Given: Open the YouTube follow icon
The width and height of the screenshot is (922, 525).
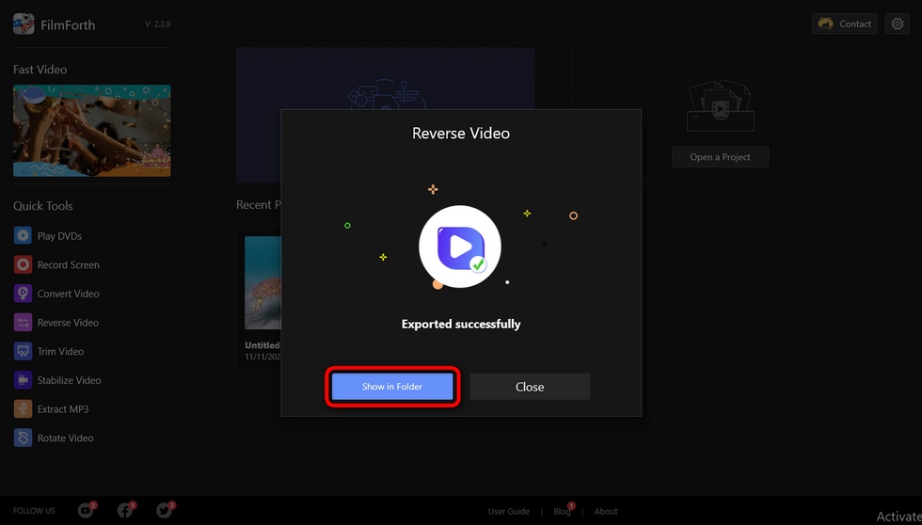Looking at the screenshot, I should [x=86, y=510].
